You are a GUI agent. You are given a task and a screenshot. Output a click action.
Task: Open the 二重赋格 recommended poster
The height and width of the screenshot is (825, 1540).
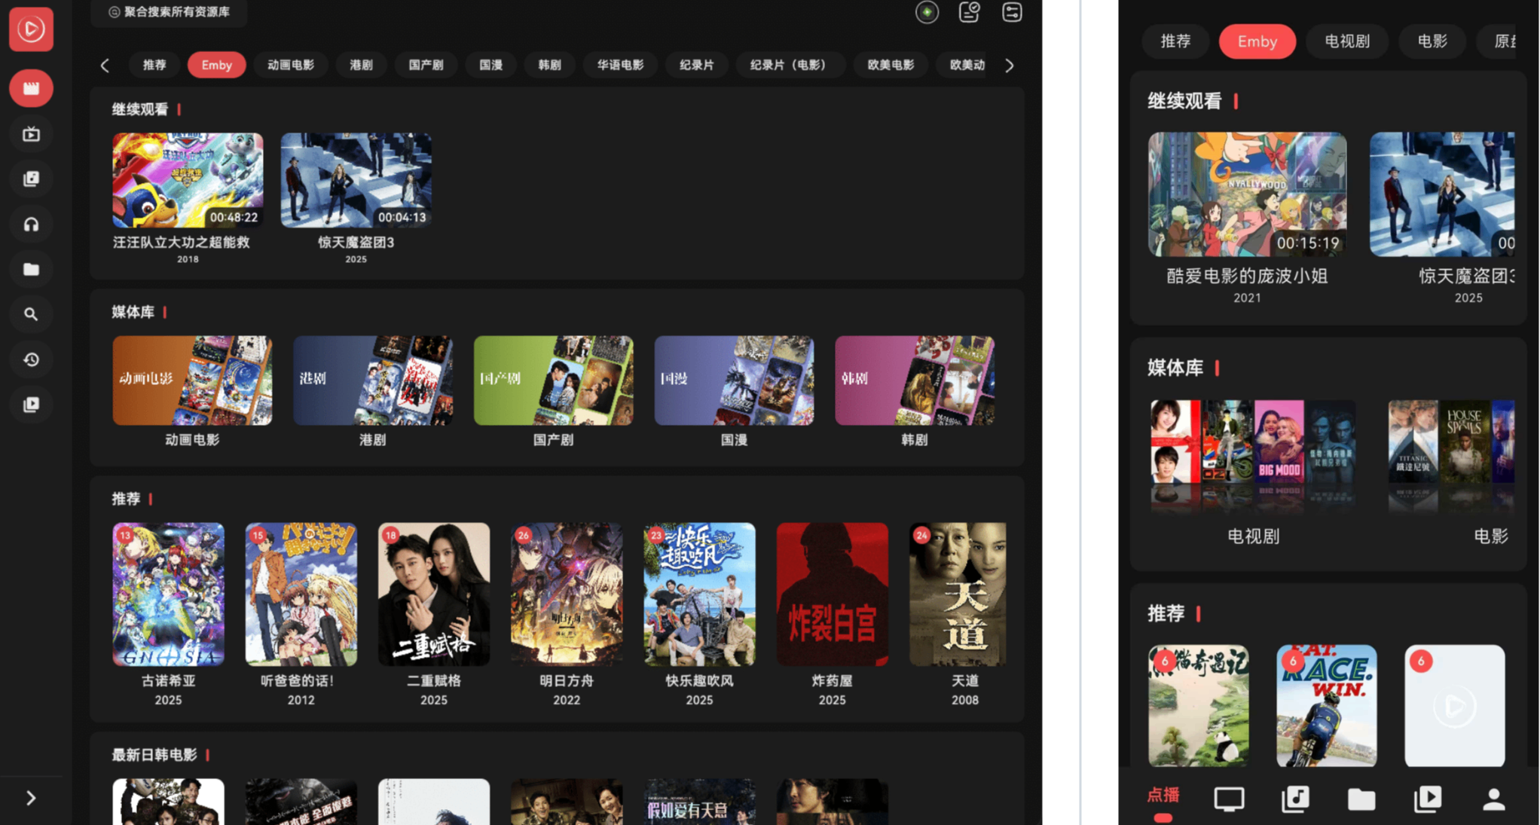pos(433,594)
